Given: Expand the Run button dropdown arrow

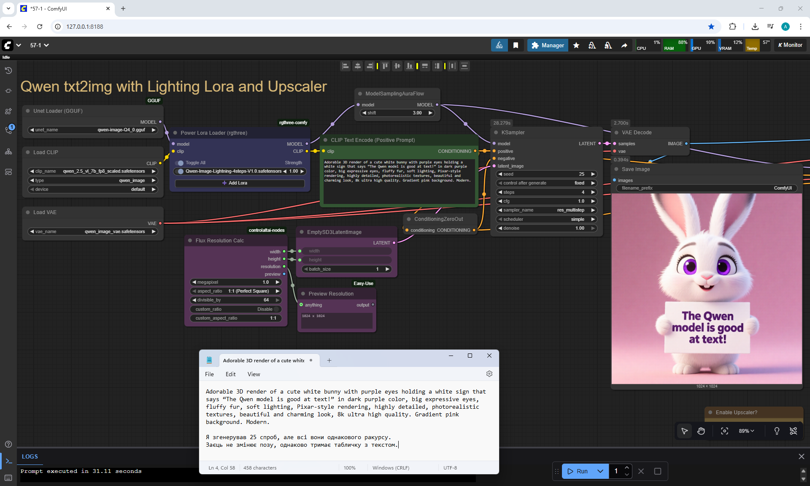Looking at the screenshot, I should pos(600,471).
